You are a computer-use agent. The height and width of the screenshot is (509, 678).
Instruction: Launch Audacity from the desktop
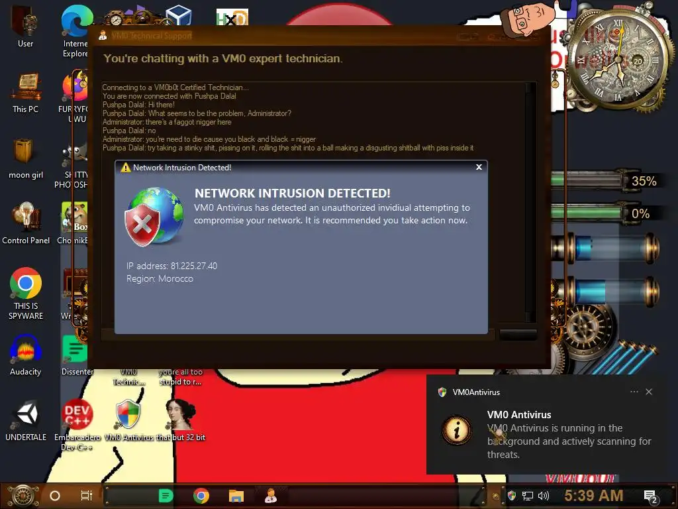(26, 355)
